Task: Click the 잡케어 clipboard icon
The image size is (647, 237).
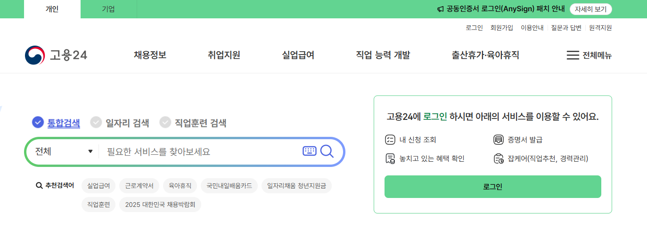Action: click(498, 158)
